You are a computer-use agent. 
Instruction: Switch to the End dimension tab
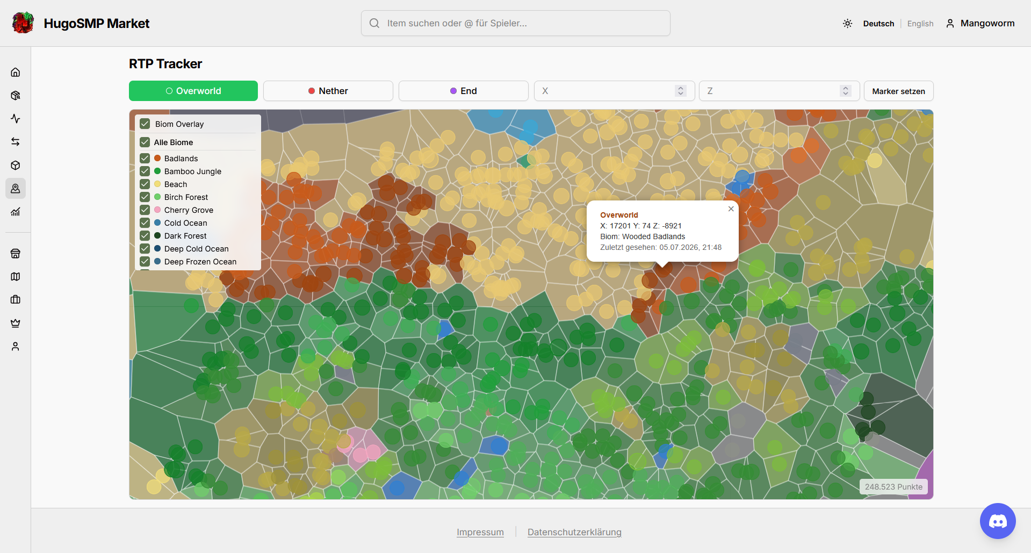(464, 91)
